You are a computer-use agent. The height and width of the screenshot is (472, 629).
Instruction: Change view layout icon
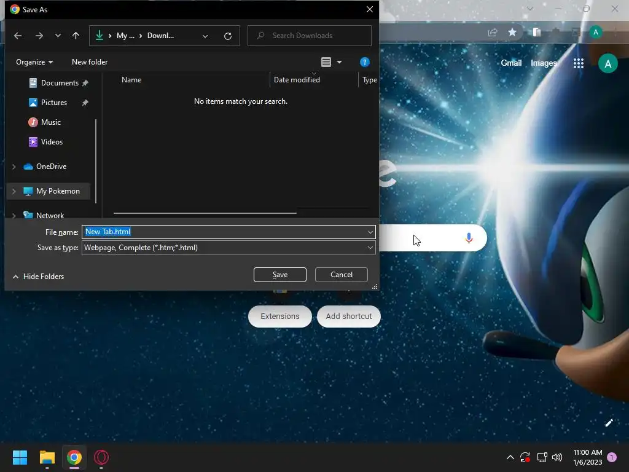coord(326,62)
